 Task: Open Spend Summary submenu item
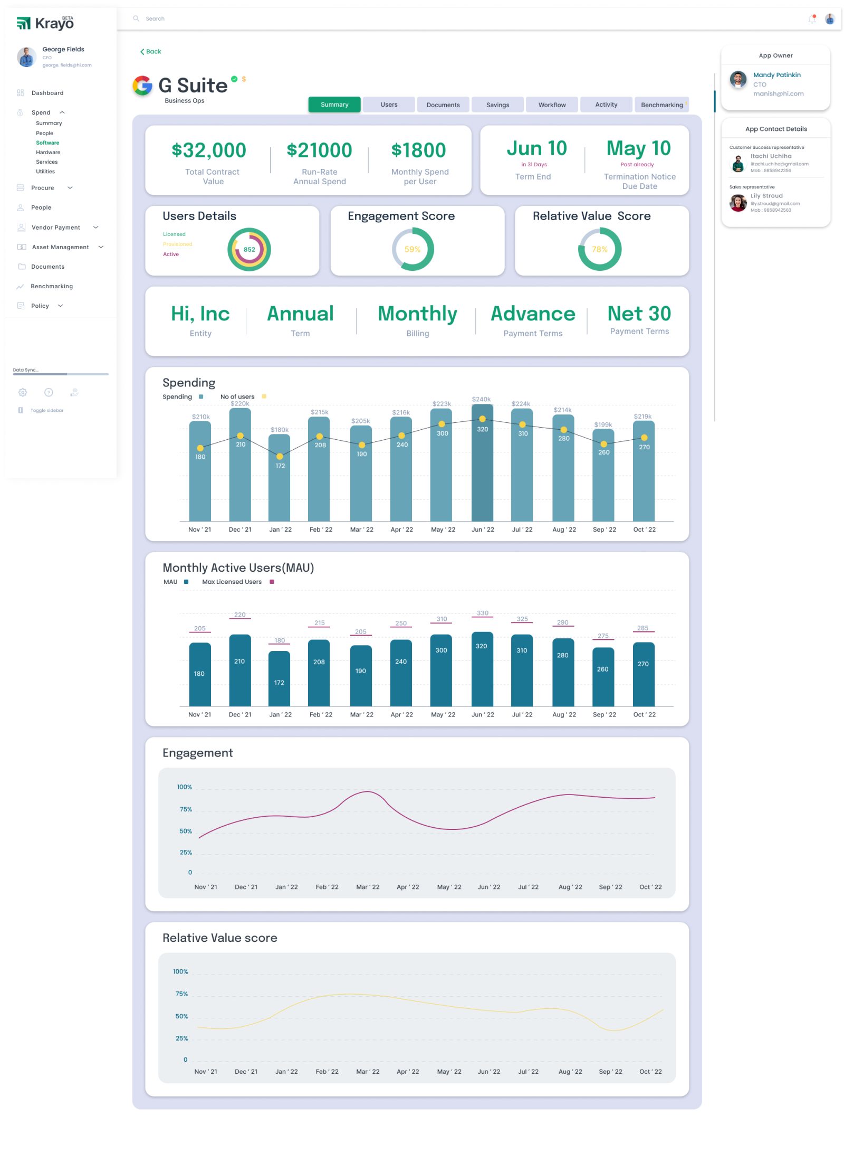point(49,123)
